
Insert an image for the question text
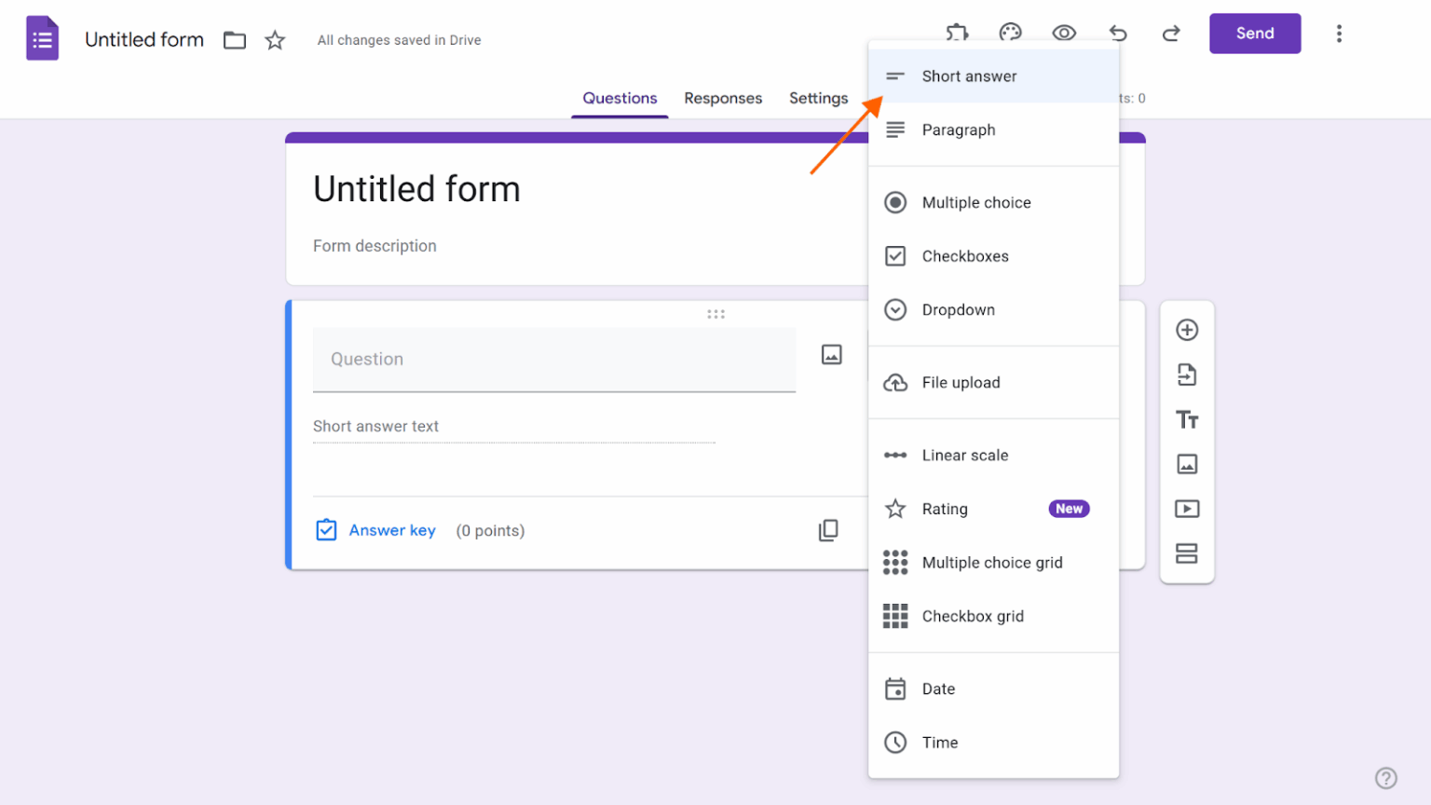point(831,354)
